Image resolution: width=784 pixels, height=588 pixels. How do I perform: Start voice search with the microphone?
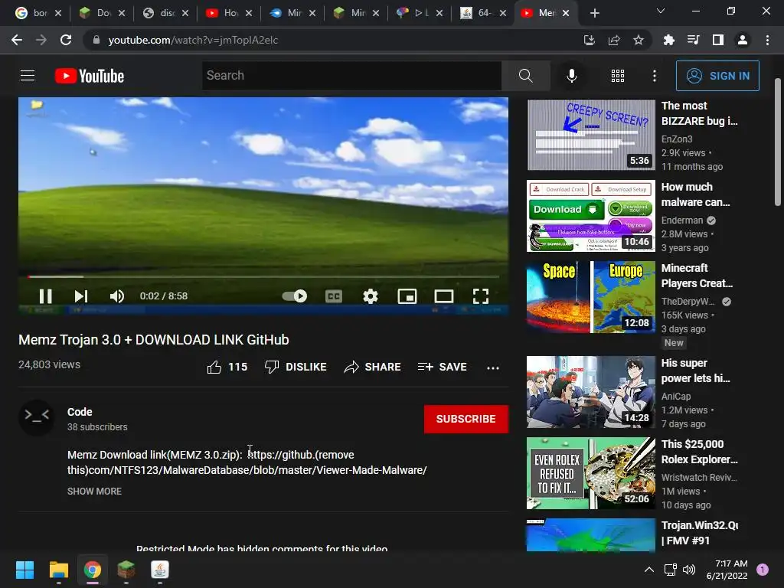click(x=571, y=76)
